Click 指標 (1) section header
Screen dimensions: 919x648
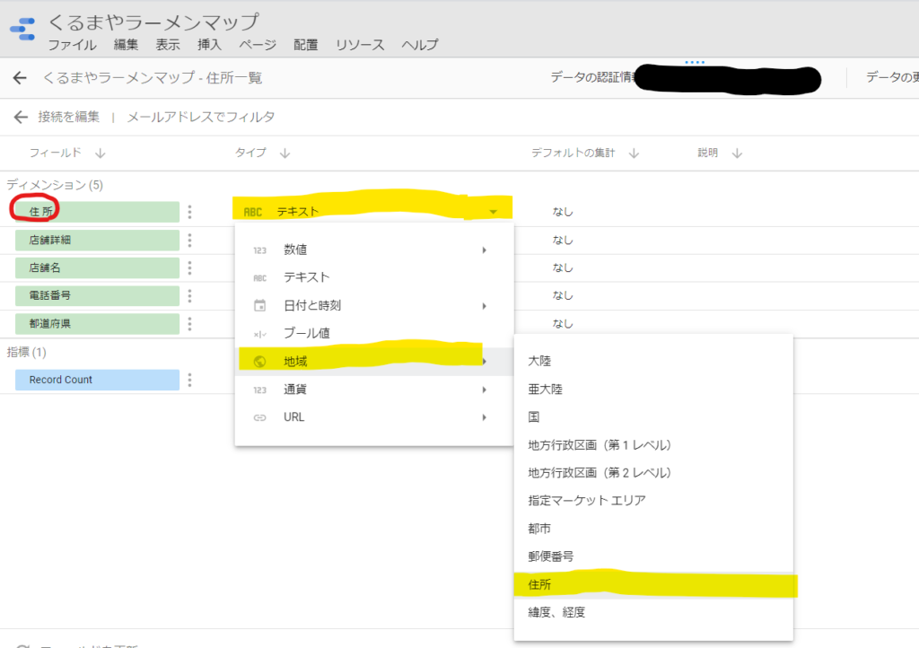26,352
